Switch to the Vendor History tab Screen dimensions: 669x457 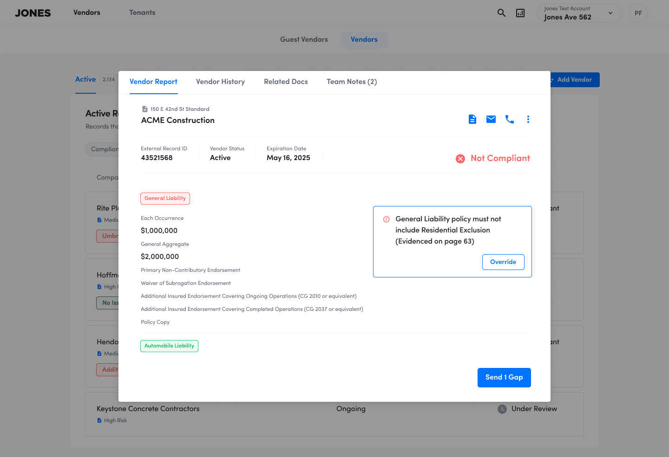coord(220,82)
